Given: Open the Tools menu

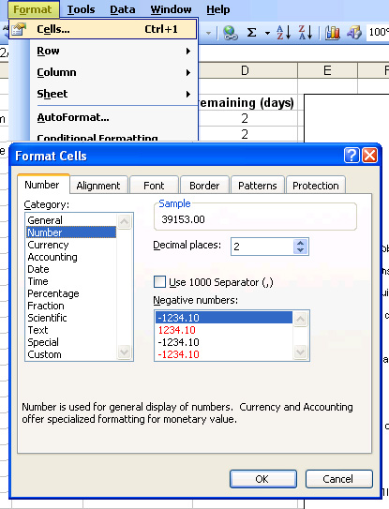Looking at the screenshot, I should click(81, 9).
